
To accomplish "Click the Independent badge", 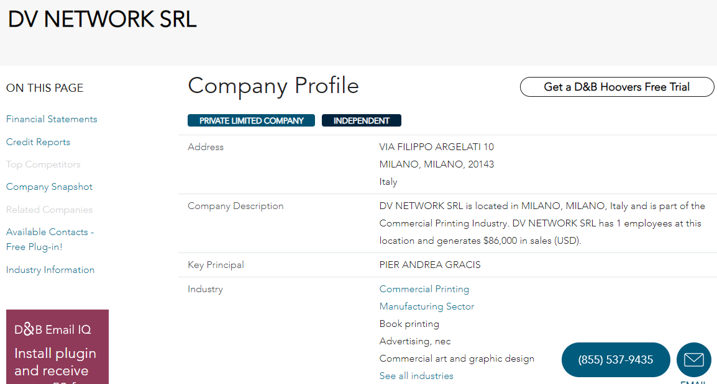I will [361, 120].
